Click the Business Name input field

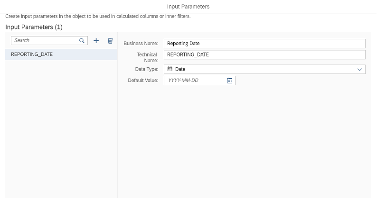pyautogui.click(x=264, y=44)
